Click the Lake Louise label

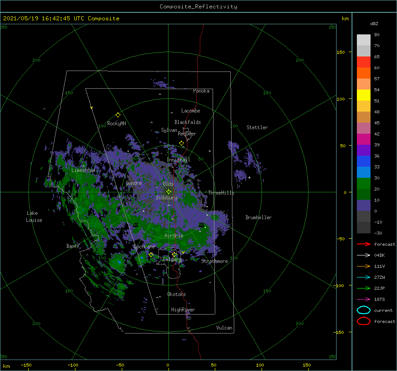(x=34, y=217)
